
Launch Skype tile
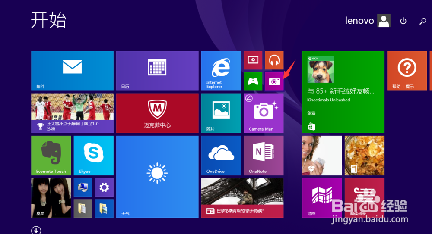pyautogui.click(x=93, y=156)
